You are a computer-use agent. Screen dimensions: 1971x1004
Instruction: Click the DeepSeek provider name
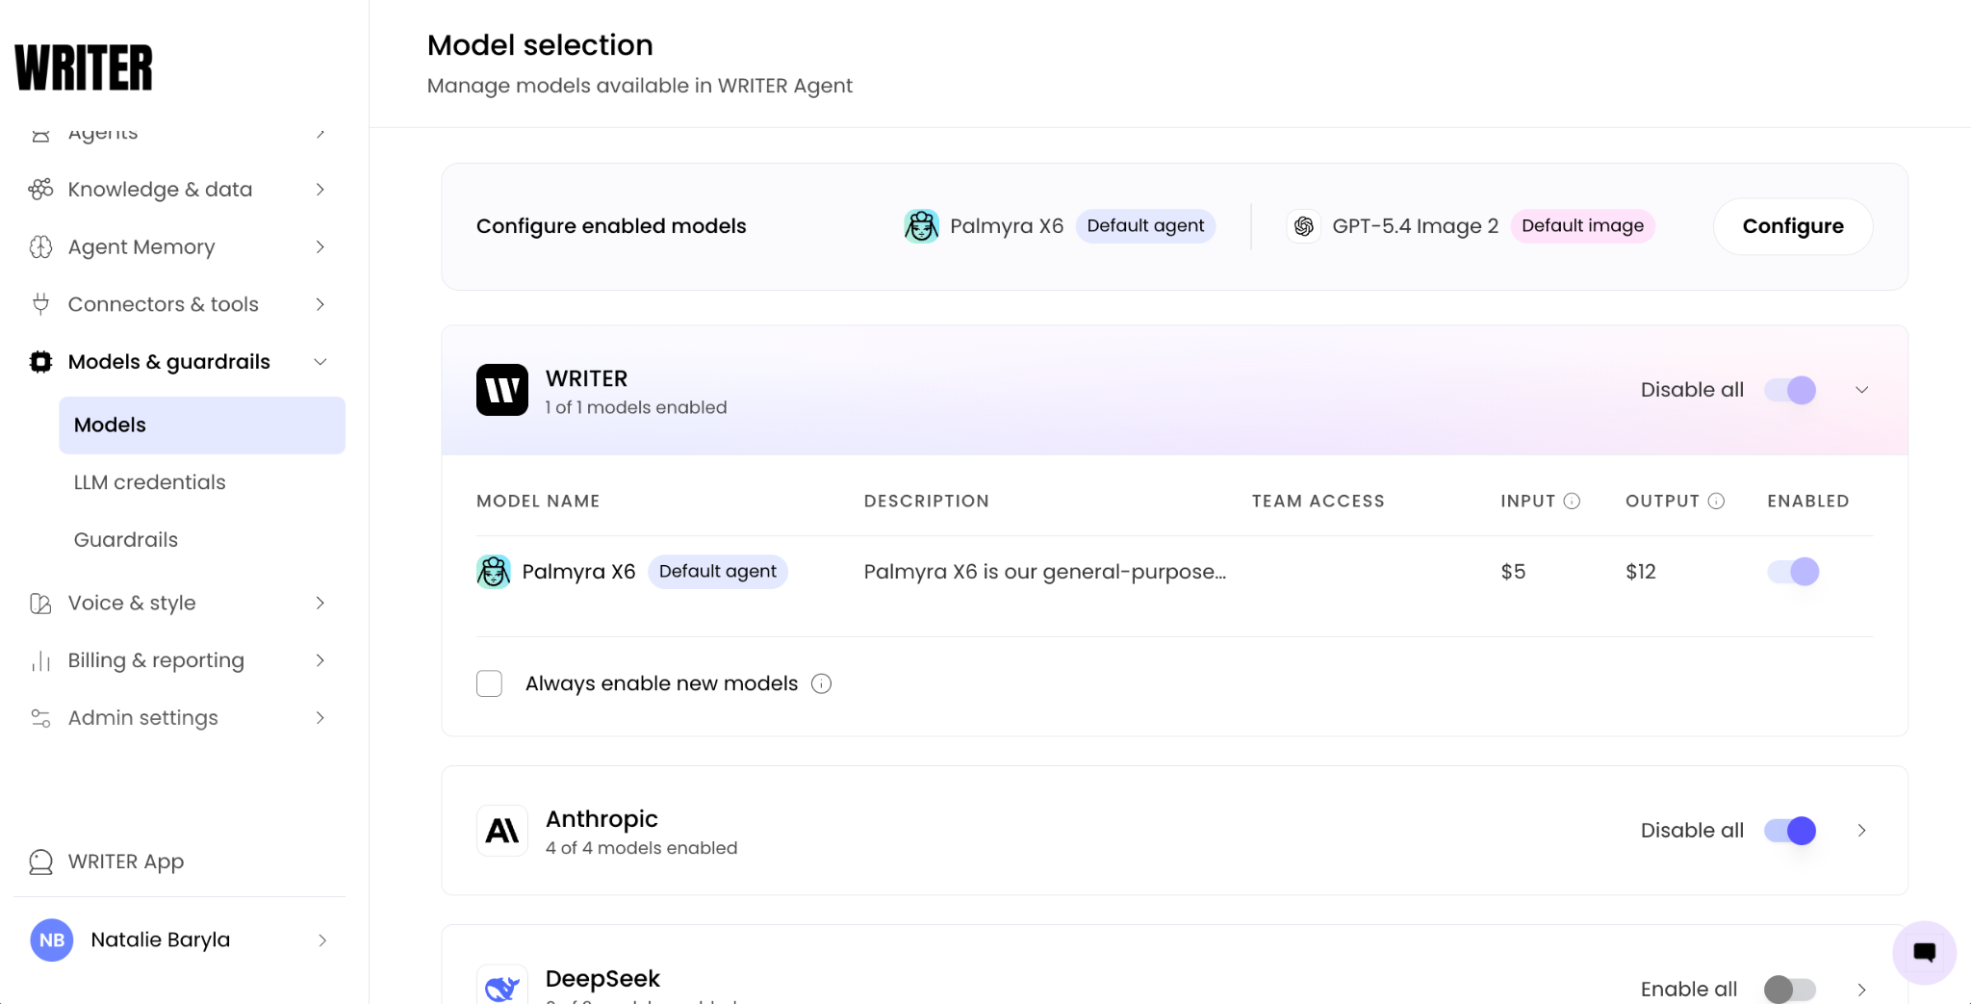click(x=602, y=979)
